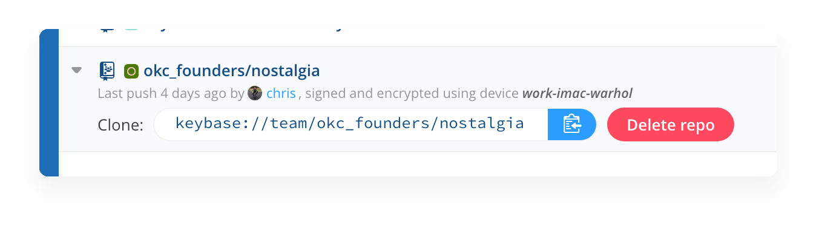This screenshot has width=819, height=229.
Task: Click the empty row below the nostalgia repo
Action: 418,164
